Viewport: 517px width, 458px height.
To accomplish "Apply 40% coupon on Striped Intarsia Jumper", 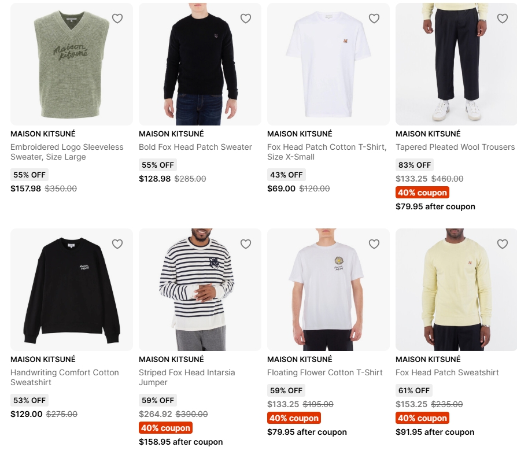I will tap(165, 428).
